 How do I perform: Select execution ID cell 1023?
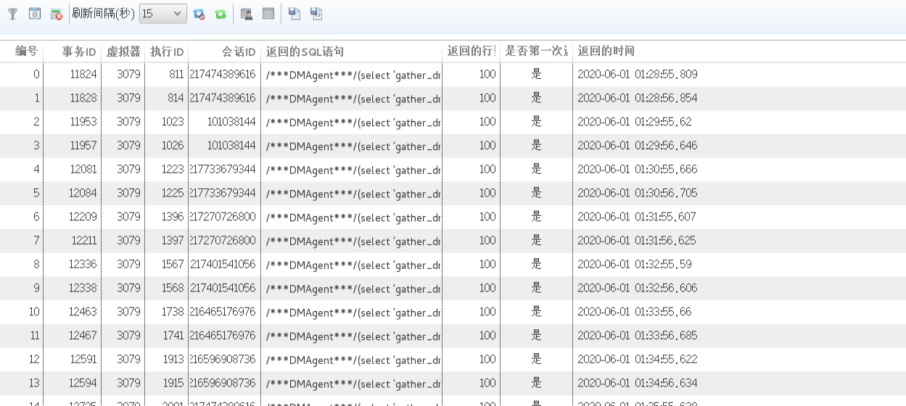[173, 122]
